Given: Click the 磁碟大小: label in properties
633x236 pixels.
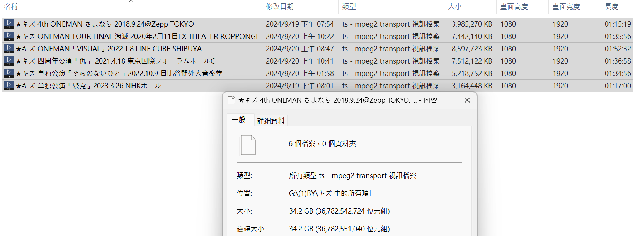Looking at the screenshot, I should (x=251, y=229).
